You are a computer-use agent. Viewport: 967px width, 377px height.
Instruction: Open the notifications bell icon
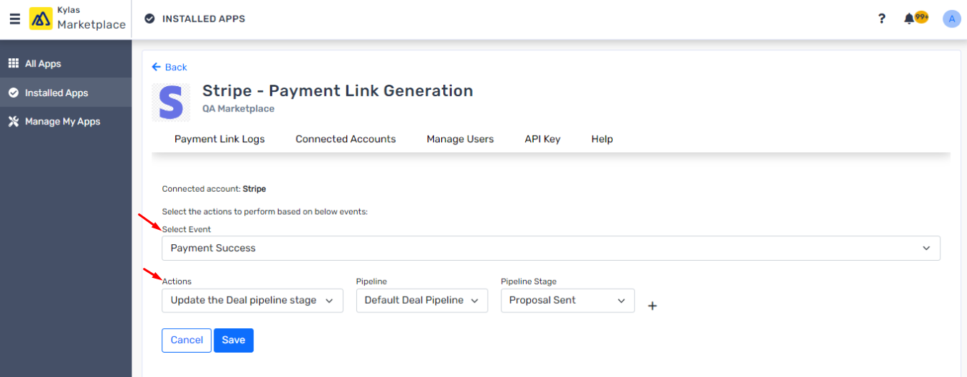point(909,19)
